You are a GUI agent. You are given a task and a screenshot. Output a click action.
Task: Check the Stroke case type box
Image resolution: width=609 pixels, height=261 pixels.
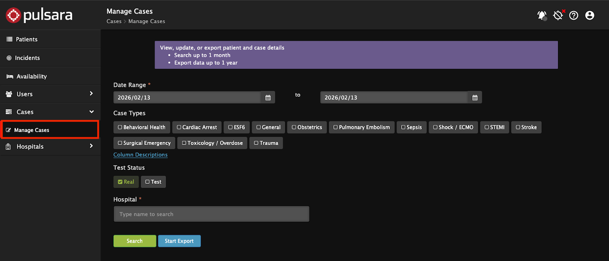526,127
